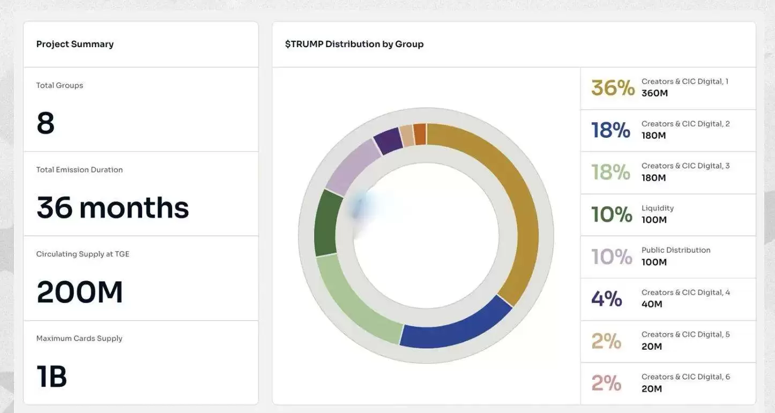775x413 pixels.
Task: Select the dark purple 4% chart segment
Action: pos(387,141)
